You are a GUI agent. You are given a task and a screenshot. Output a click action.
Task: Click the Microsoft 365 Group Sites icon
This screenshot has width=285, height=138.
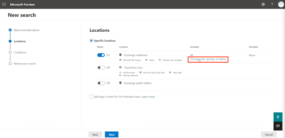click(x=140, y=73)
